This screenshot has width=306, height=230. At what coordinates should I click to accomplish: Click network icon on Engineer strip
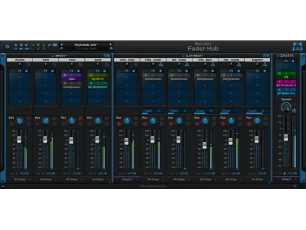point(265,64)
